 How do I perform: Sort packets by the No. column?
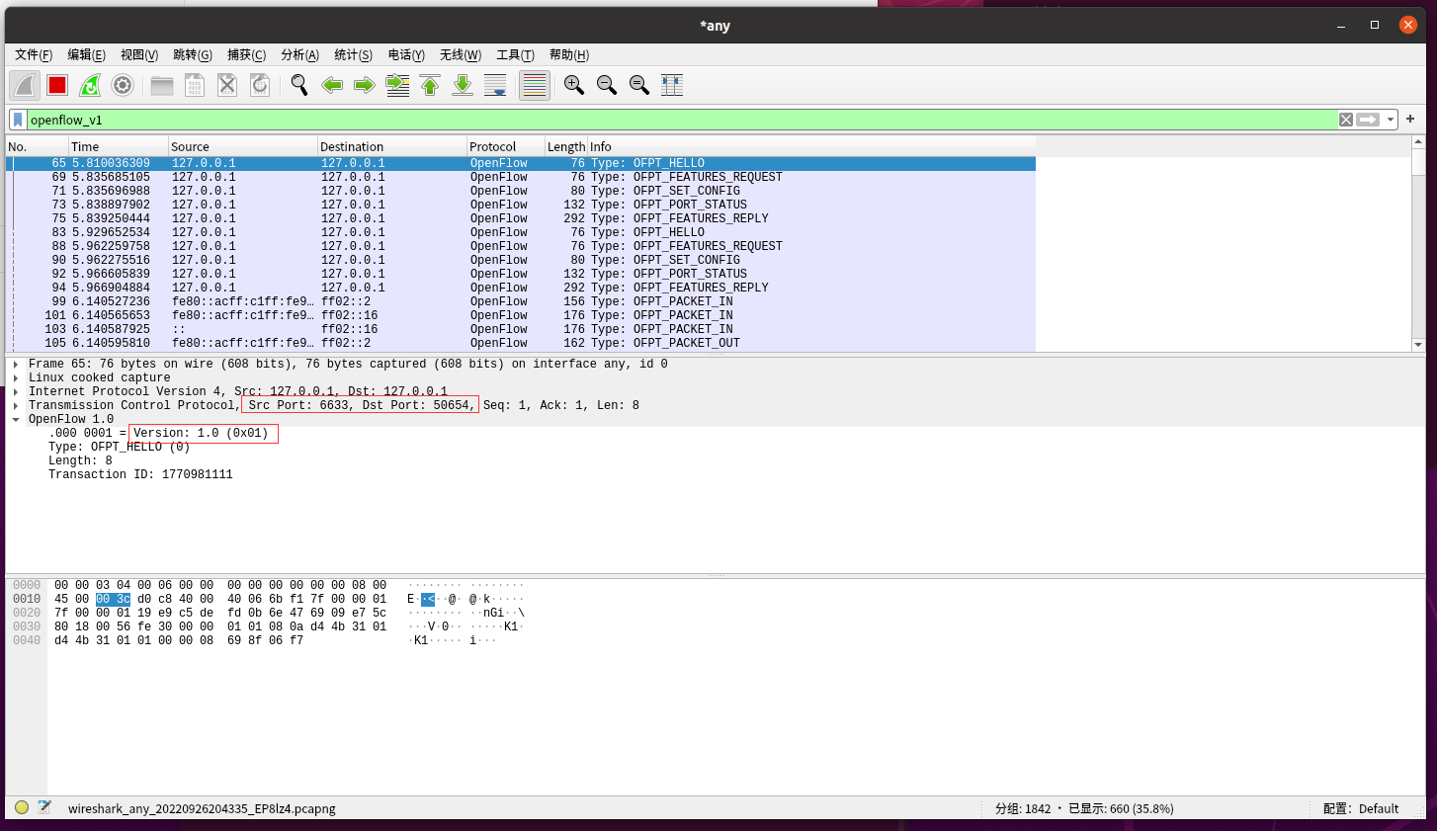[x=37, y=146]
